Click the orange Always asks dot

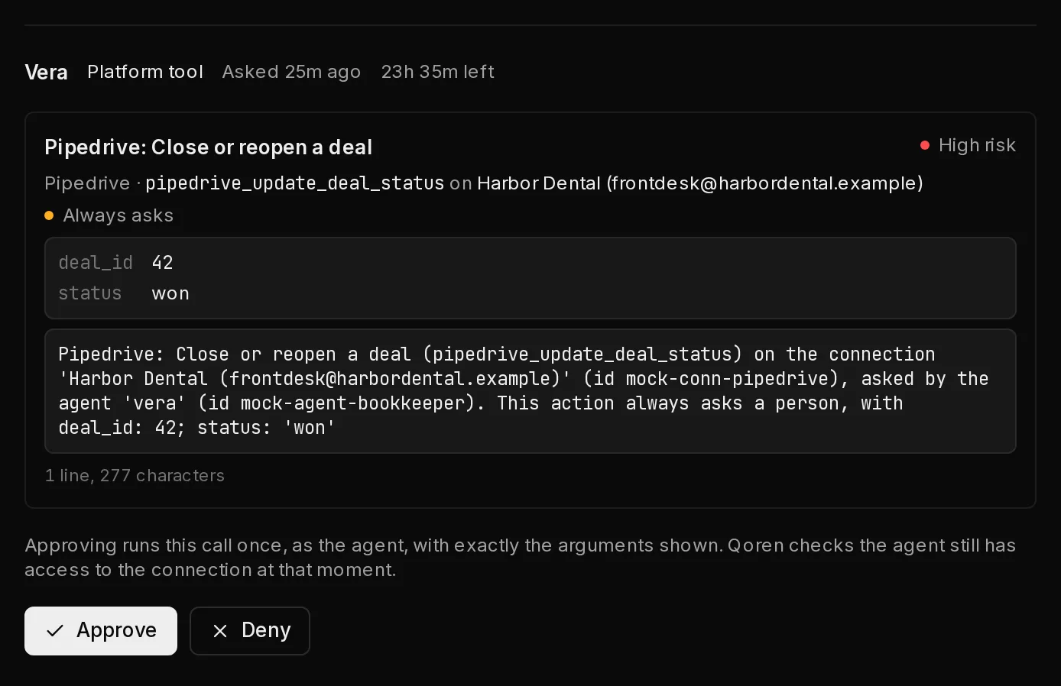[49, 215]
